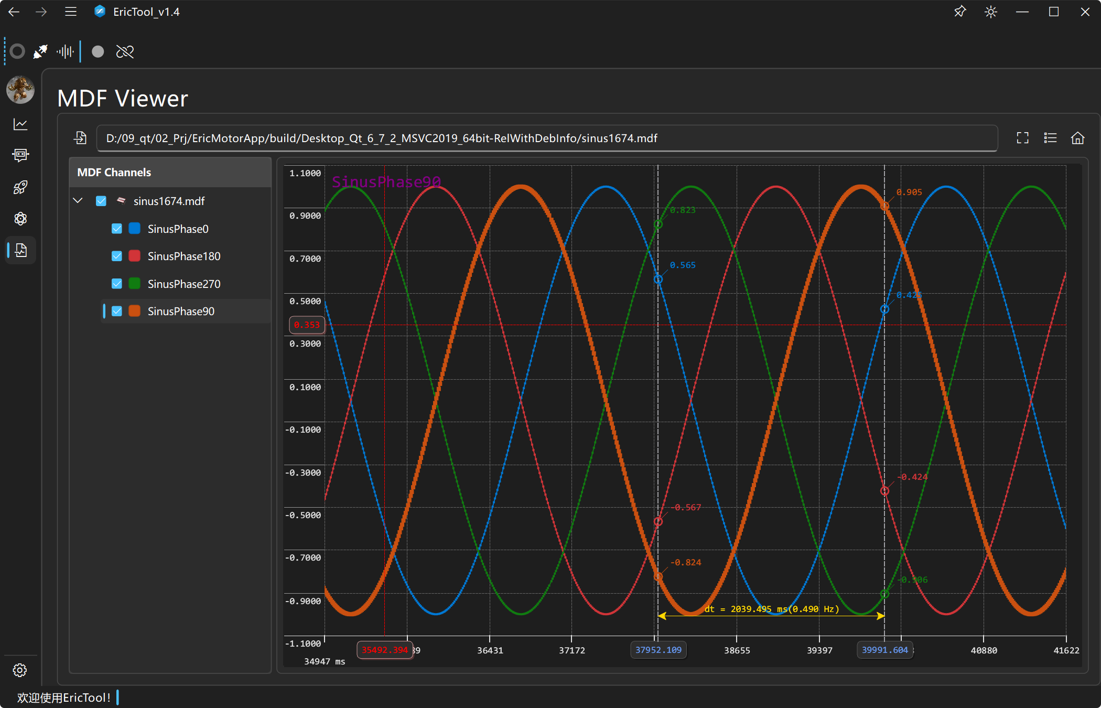The width and height of the screenshot is (1101, 708).
Task: Click the list legend icon above plot
Action: coord(1050,138)
